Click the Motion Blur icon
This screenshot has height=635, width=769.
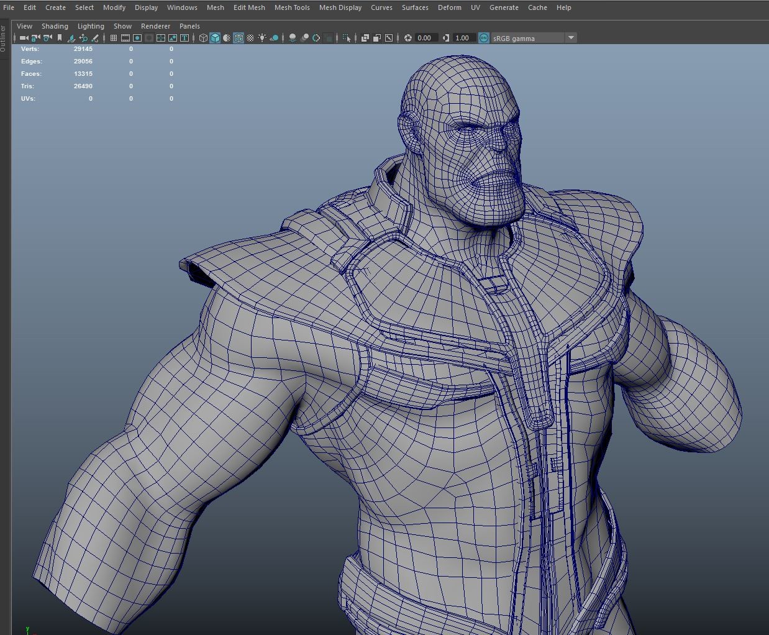coord(304,38)
